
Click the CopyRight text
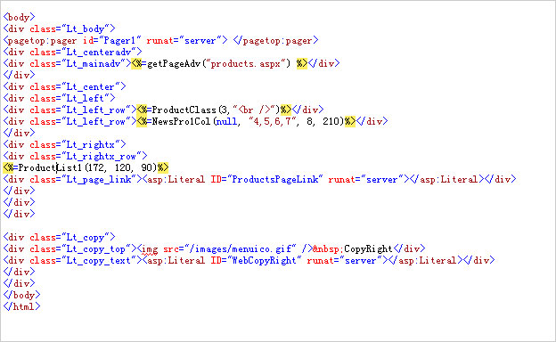pos(368,248)
